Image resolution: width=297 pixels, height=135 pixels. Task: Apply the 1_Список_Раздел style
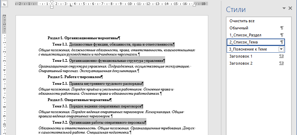point(256,35)
